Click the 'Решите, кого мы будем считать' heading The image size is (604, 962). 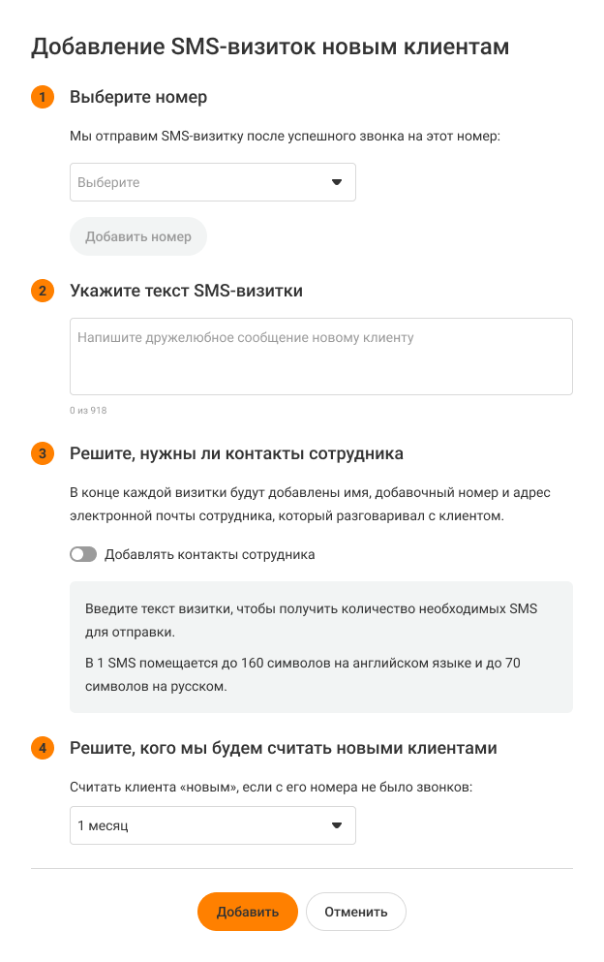pyautogui.click(x=284, y=748)
